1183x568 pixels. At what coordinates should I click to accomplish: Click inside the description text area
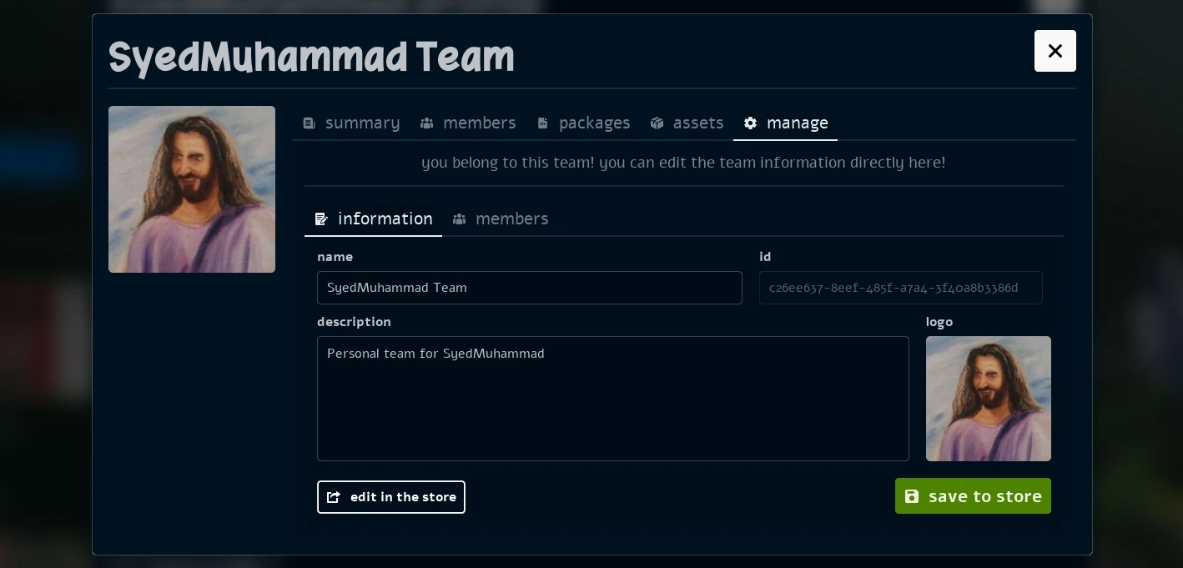[x=612, y=399]
